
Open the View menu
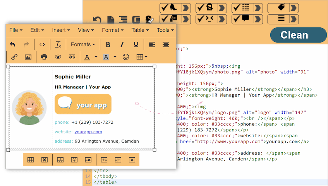86,30
